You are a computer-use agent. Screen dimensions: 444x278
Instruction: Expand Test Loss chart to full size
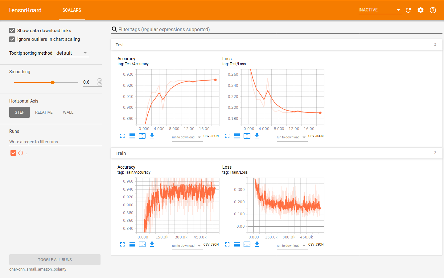point(227,136)
